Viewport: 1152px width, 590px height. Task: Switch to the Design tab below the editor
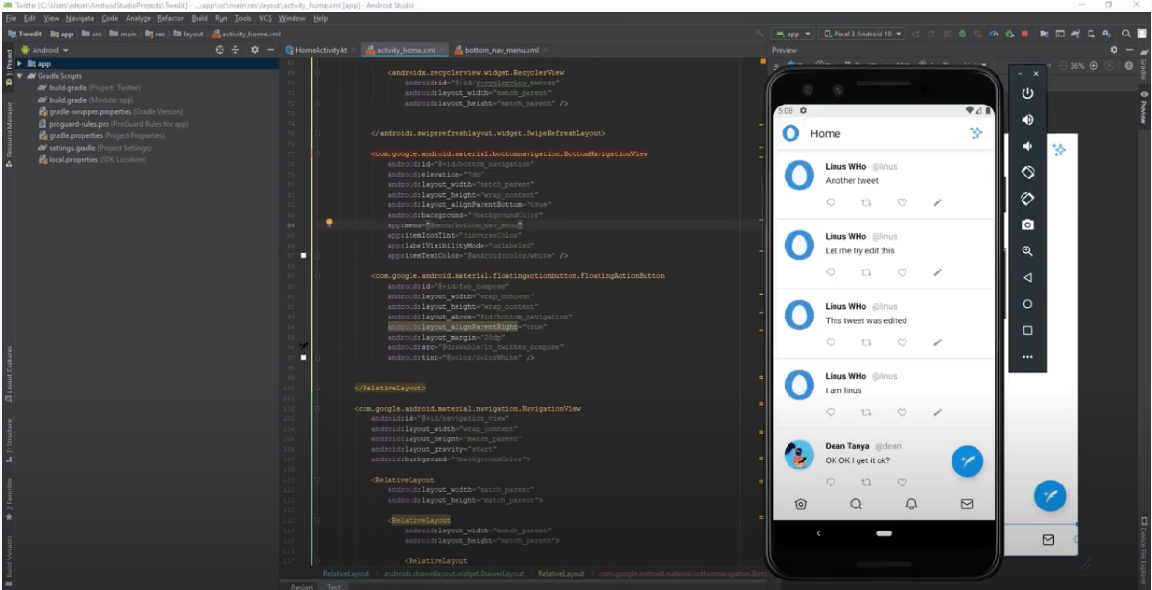coord(301,586)
